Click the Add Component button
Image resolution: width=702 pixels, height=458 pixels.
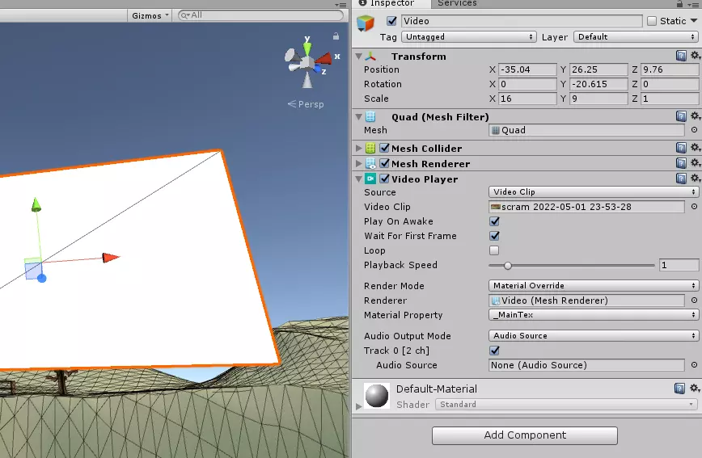[525, 435]
